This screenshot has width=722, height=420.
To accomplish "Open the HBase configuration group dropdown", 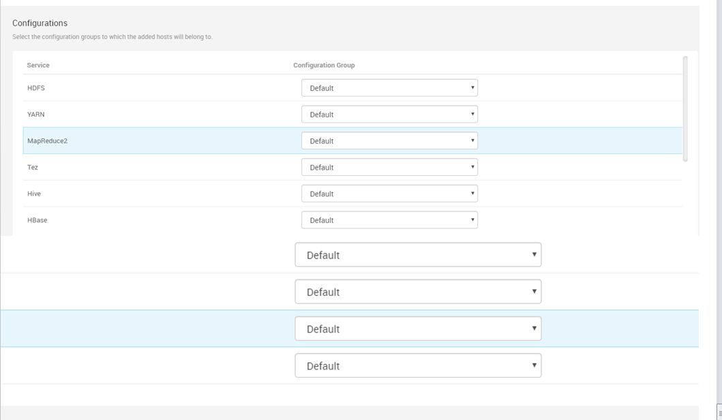I will (389, 220).
